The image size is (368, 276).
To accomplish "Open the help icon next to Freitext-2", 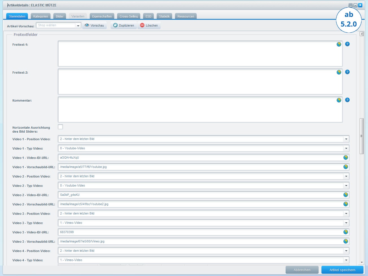I will [347, 72].
